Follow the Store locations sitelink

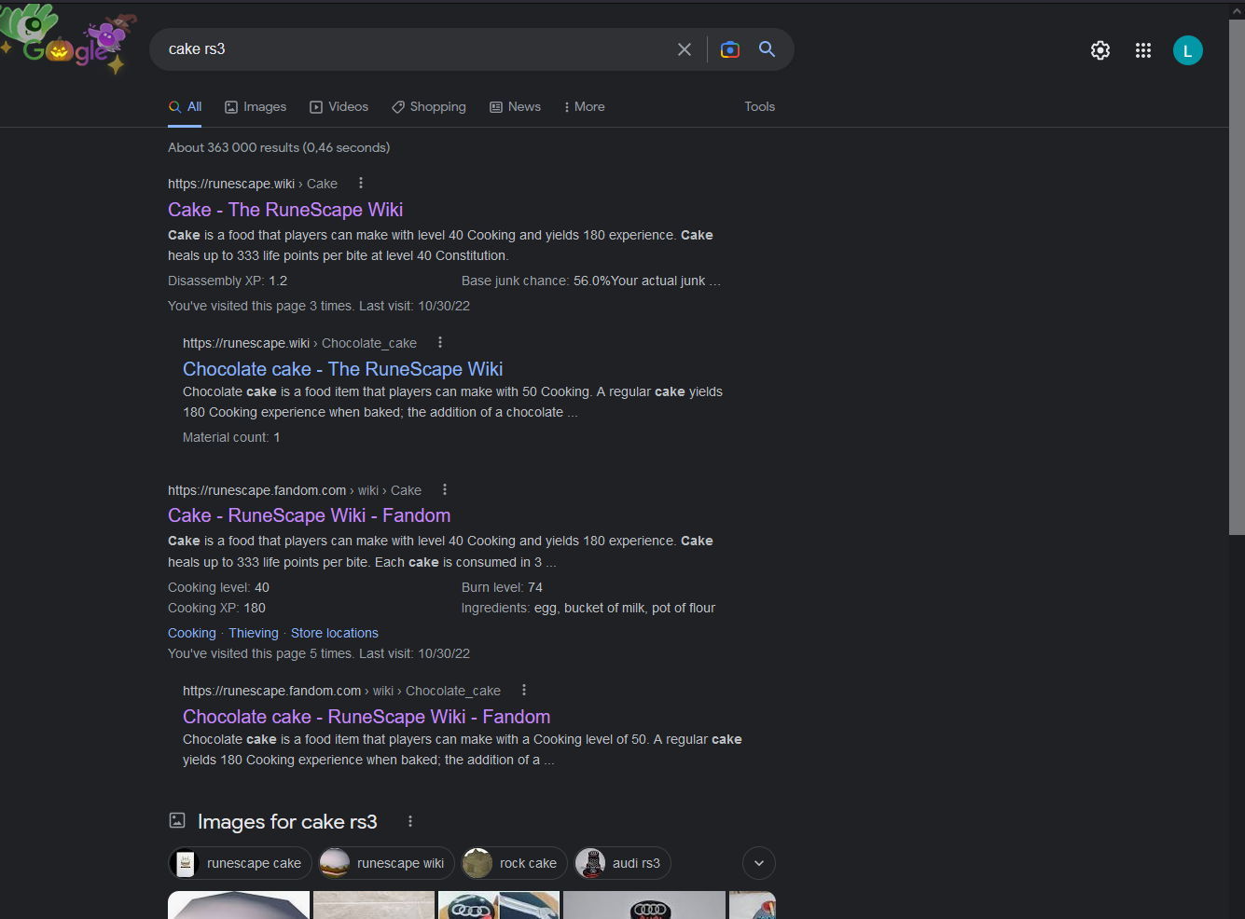(335, 633)
